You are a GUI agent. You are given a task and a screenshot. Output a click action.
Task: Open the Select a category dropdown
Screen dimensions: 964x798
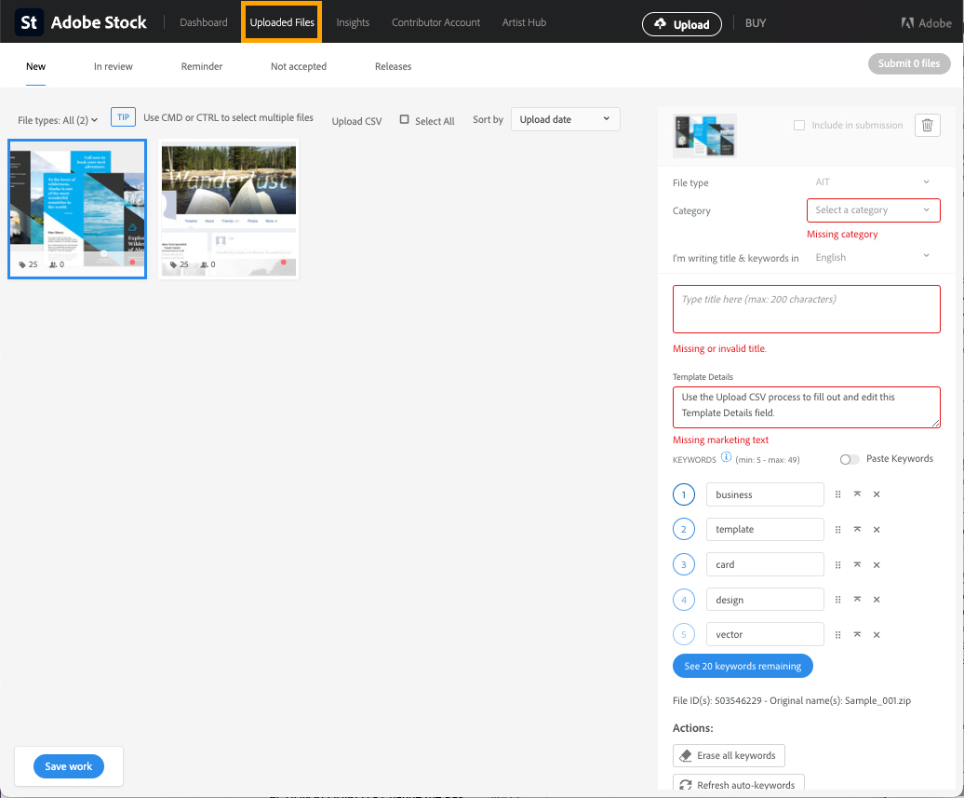click(873, 210)
